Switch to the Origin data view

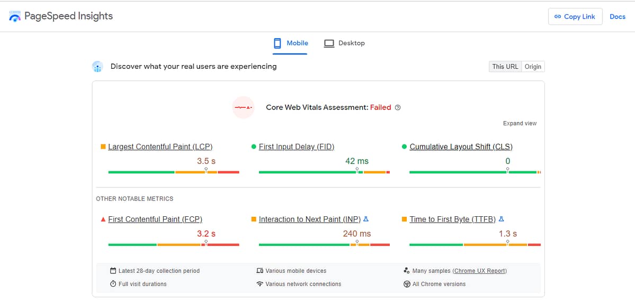click(533, 67)
